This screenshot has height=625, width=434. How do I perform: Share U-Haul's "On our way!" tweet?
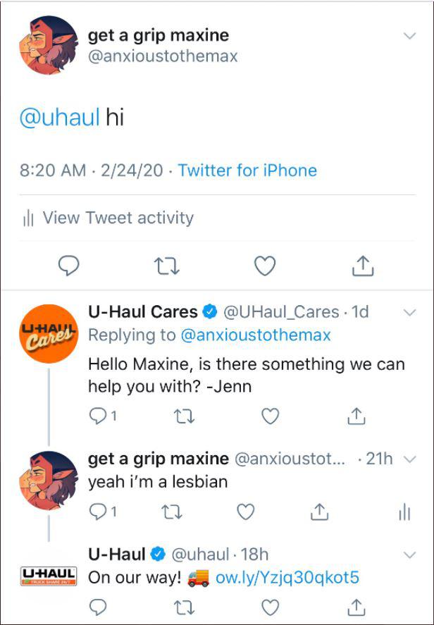tap(356, 606)
